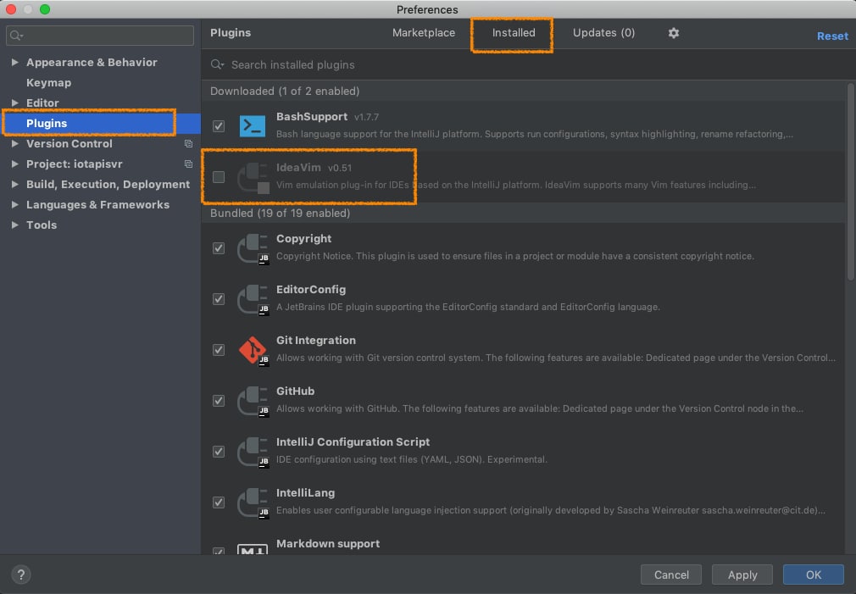Viewport: 856px width, 594px height.
Task: Expand the Appearance & Behavior section
Action: pyautogui.click(x=14, y=62)
